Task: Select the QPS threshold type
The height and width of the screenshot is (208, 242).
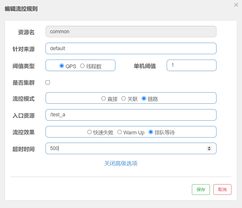Action: tap(62, 66)
